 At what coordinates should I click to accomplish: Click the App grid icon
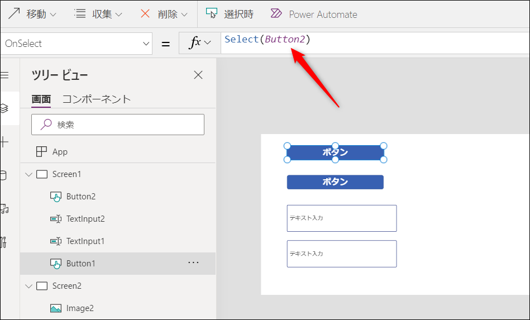click(x=41, y=152)
